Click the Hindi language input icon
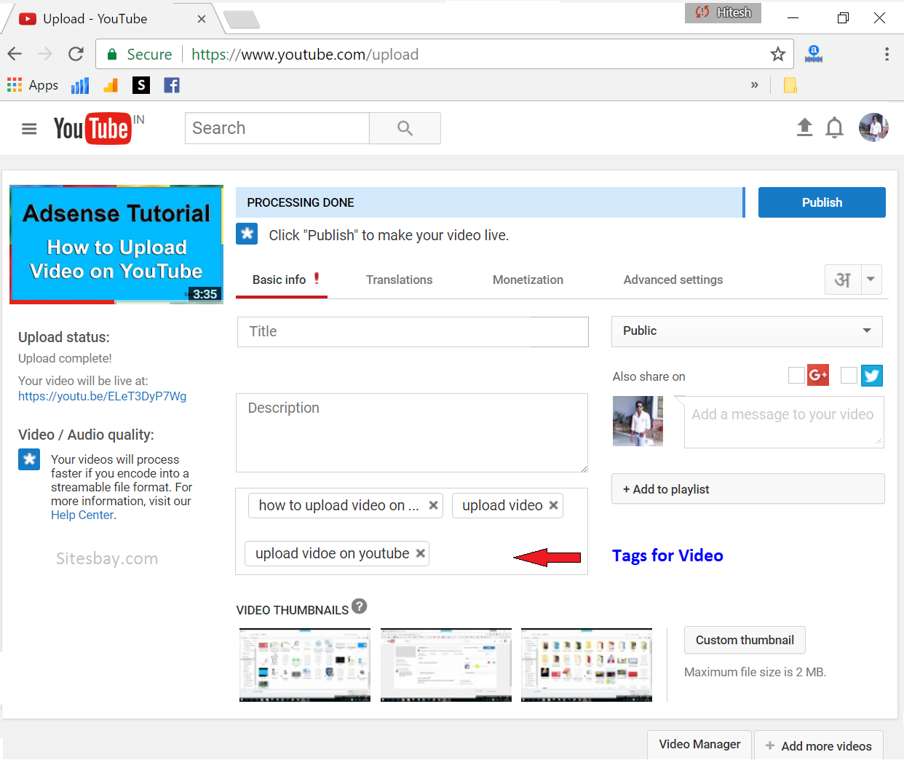Screen dimensions: 904x760 (843, 280)
